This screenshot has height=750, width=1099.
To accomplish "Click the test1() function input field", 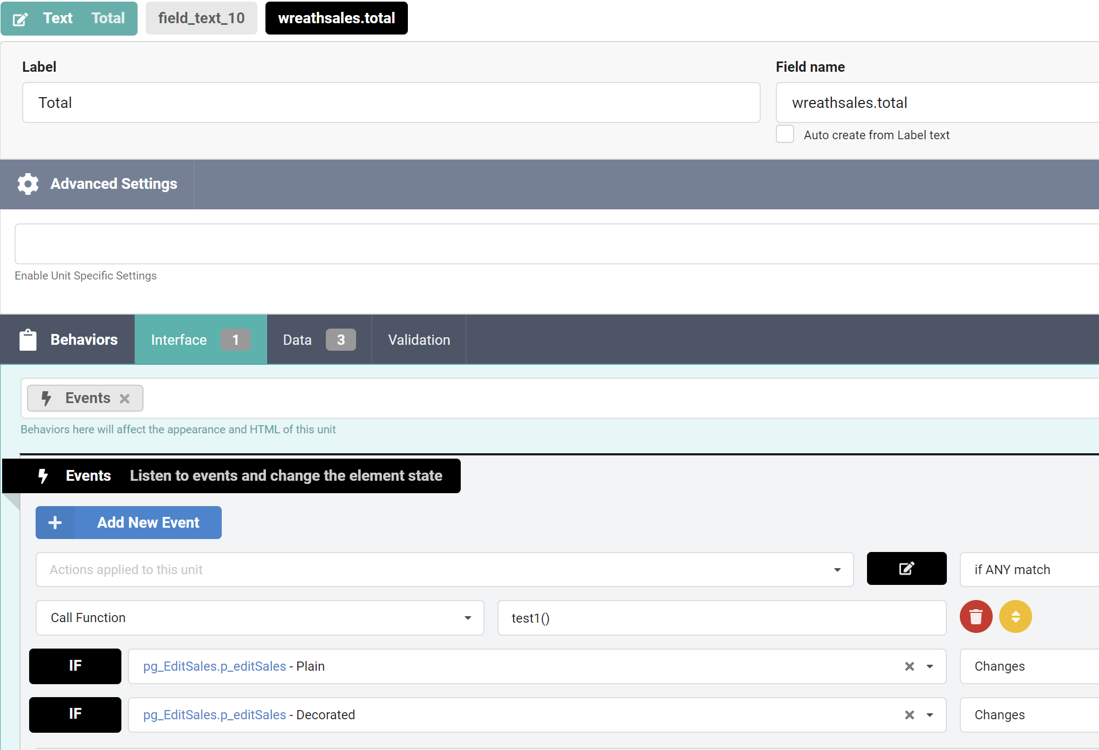I will 721,618.
